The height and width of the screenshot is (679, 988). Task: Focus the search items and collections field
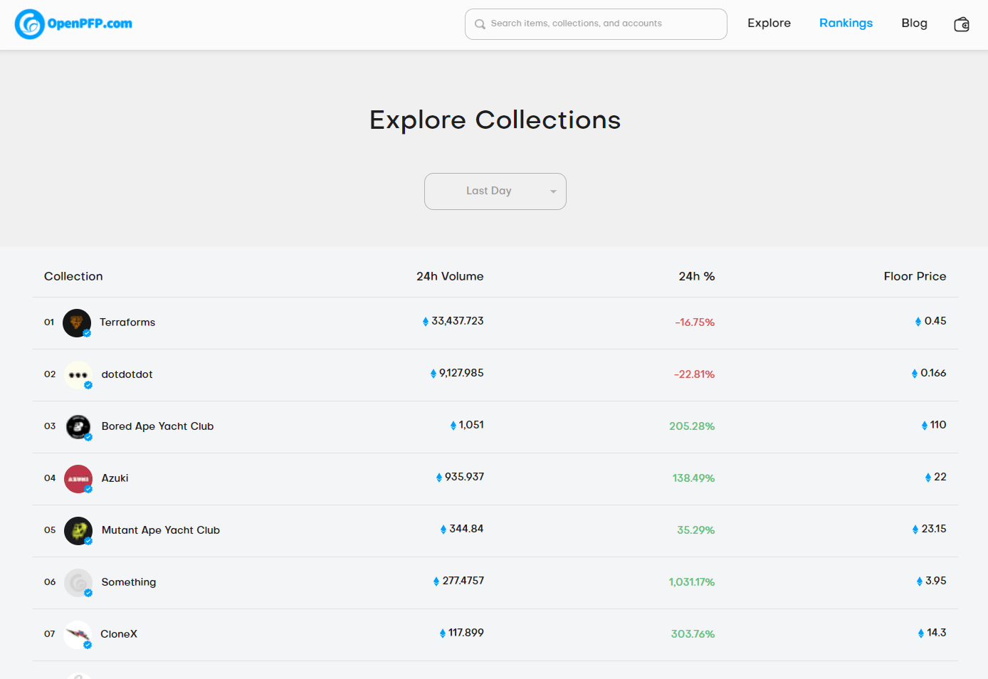(x=596, y=24)
